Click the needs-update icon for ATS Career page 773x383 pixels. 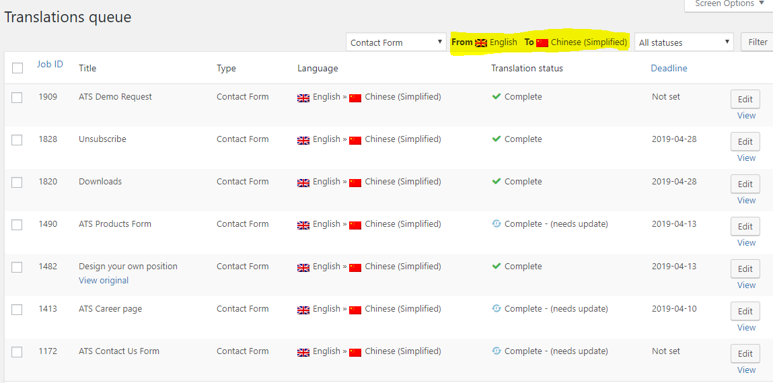pyautogui.click(x=496, y=309)
